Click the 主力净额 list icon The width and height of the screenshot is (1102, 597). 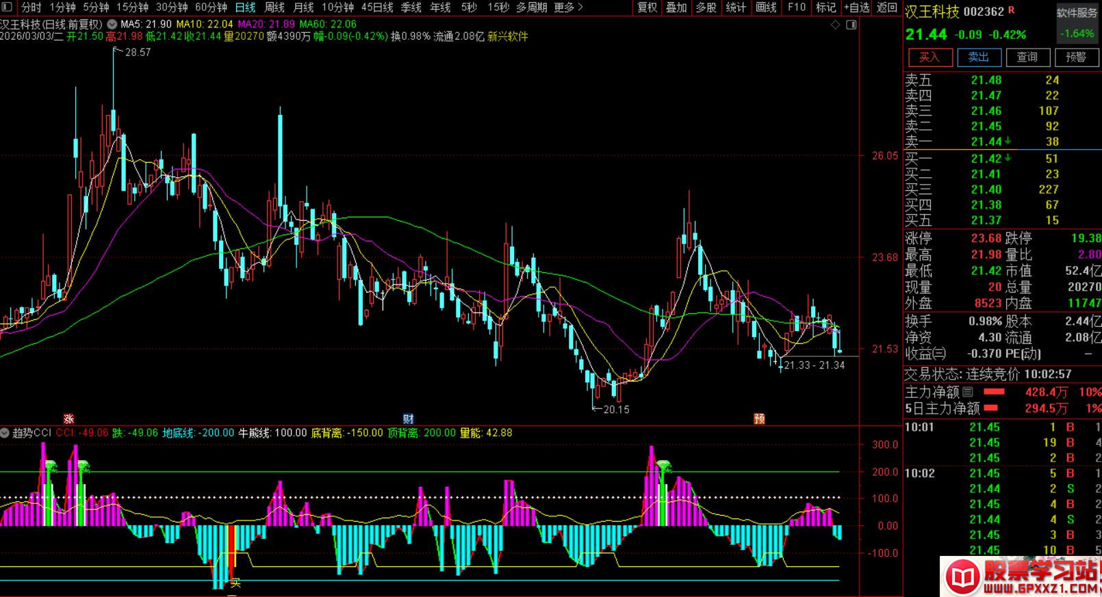coord(967,393)
